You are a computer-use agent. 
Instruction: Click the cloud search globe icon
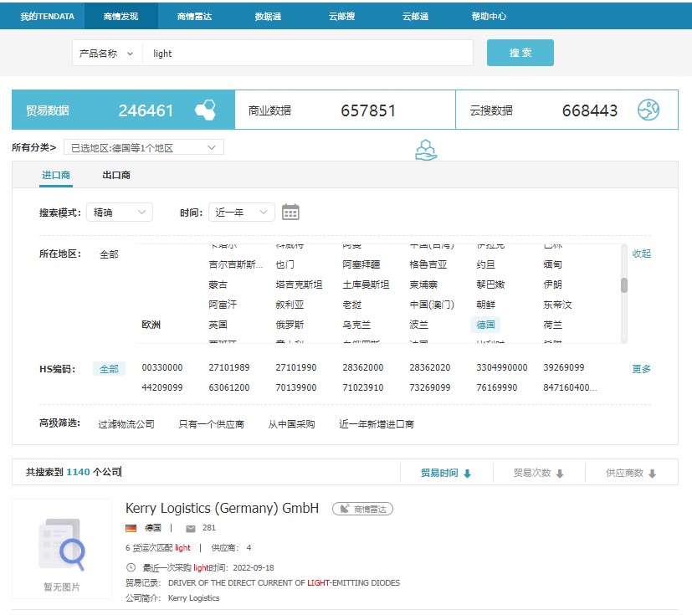coord(648,110)
